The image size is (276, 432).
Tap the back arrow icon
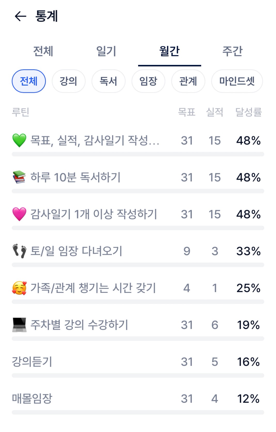(20, 16)
